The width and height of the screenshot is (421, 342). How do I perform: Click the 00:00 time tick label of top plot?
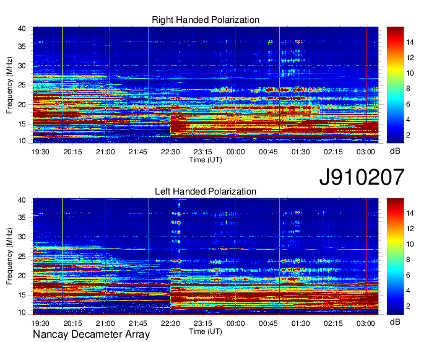coord(235,152)
